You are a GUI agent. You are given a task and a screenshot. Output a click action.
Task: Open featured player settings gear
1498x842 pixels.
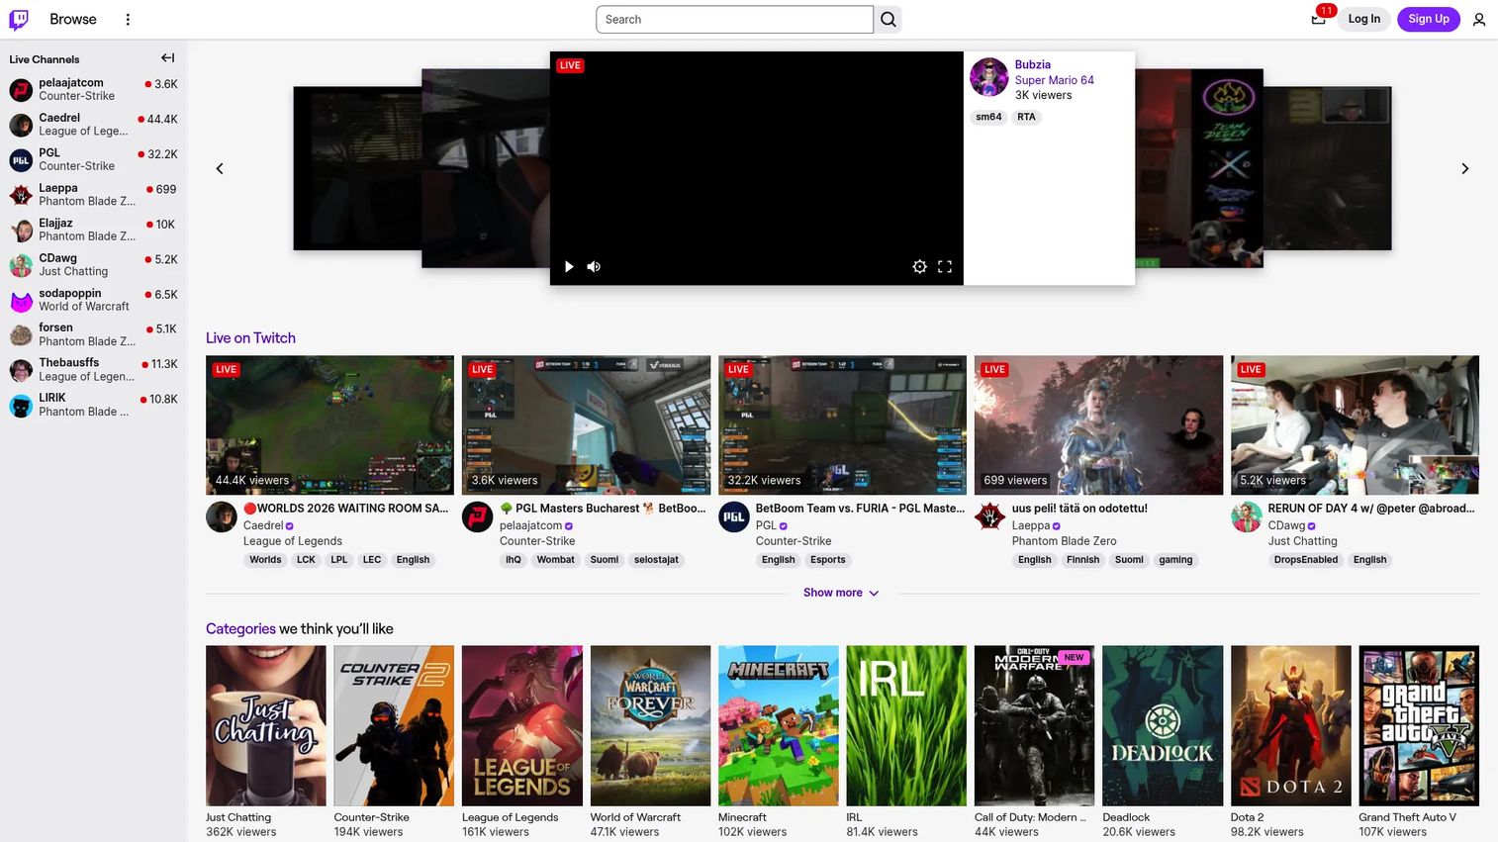click(920, 266)
